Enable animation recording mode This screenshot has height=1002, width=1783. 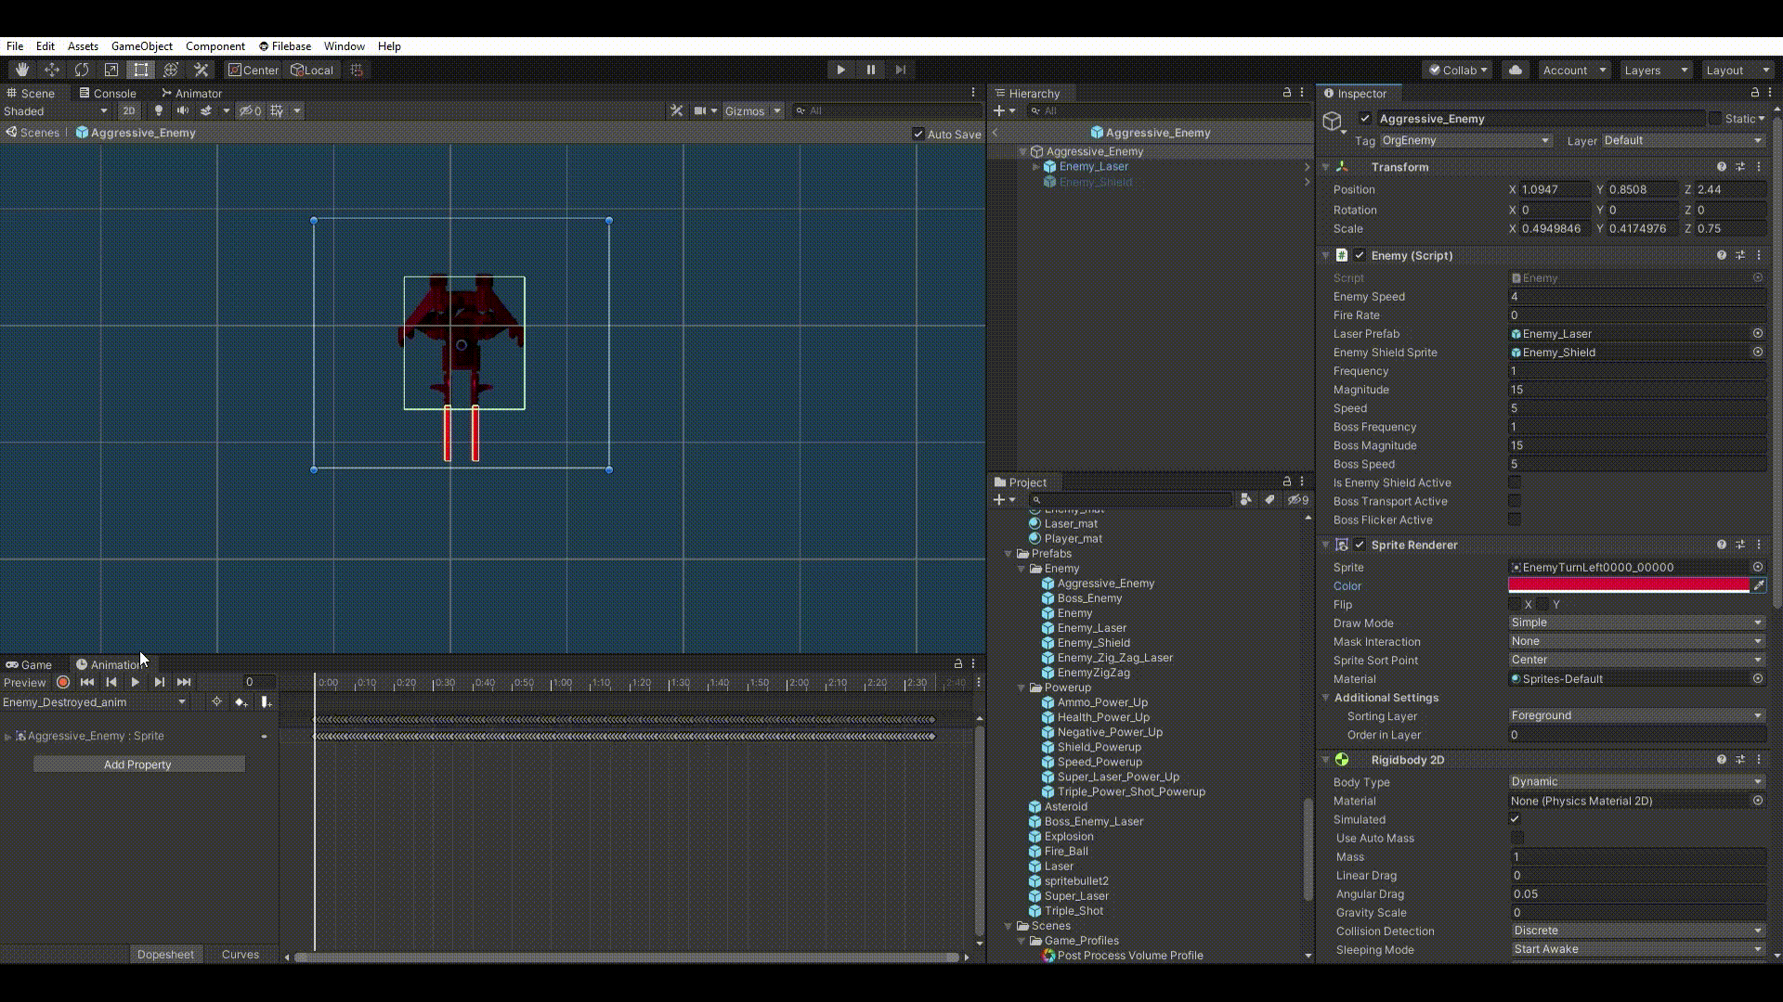tap(63, 682)
